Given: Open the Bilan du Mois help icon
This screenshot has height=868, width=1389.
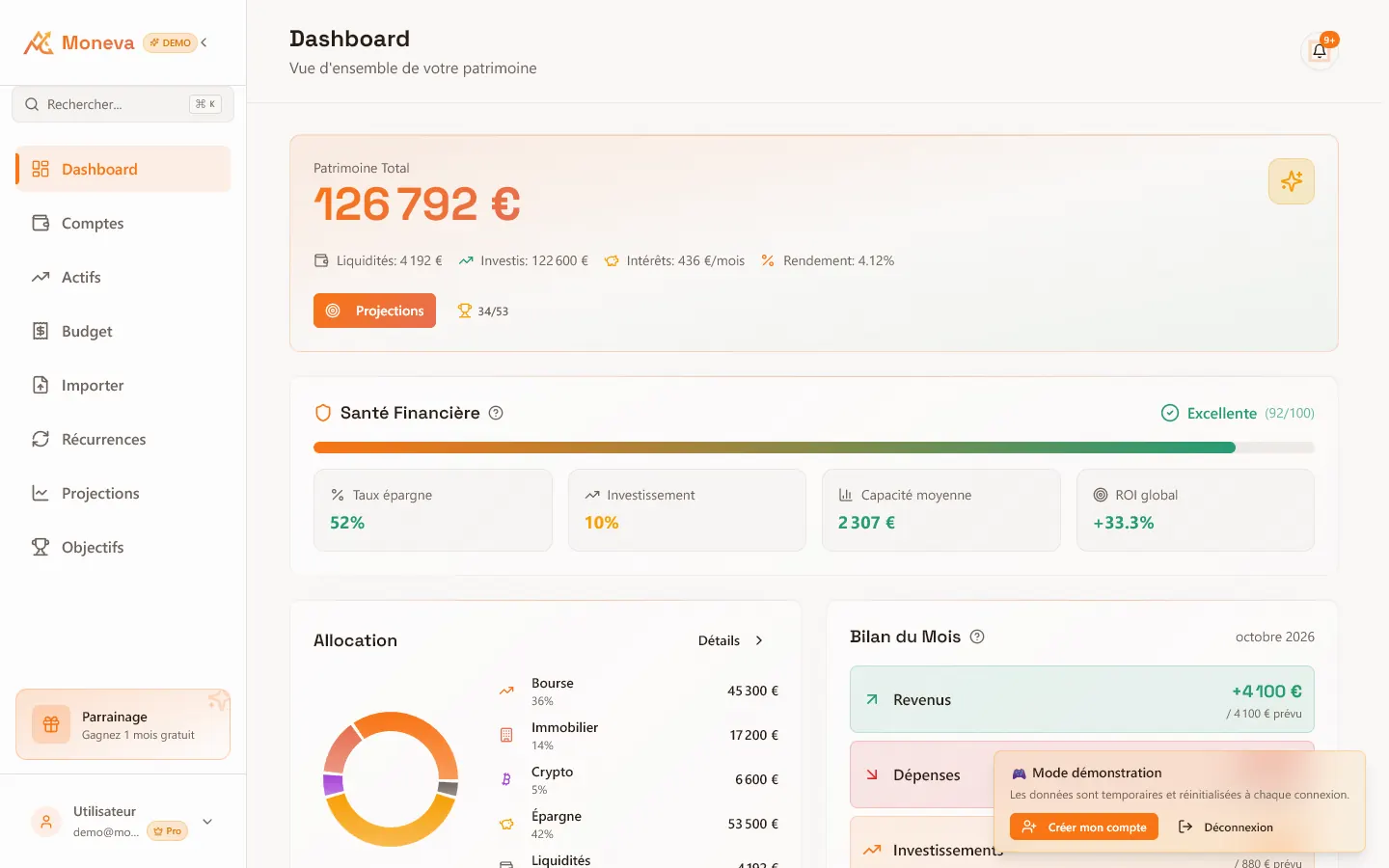Looking at the screenshot, I should point(977,637).
